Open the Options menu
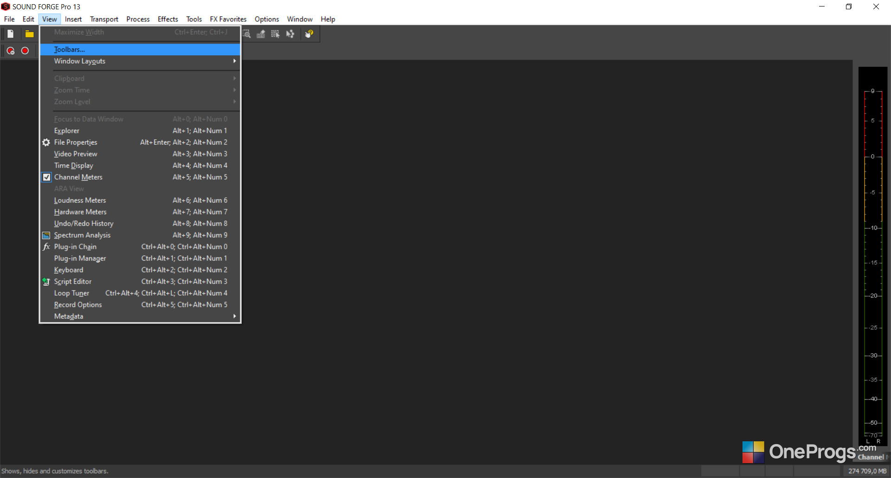Image resolution: width=891 pixels, height=478 pixels. [x=267, y=19]
